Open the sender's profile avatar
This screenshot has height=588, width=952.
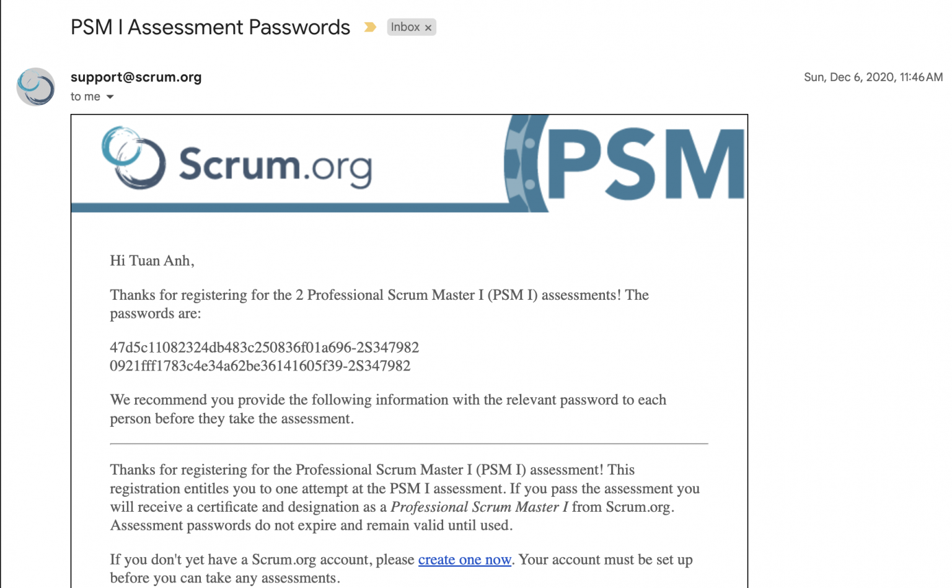(36, 87)
